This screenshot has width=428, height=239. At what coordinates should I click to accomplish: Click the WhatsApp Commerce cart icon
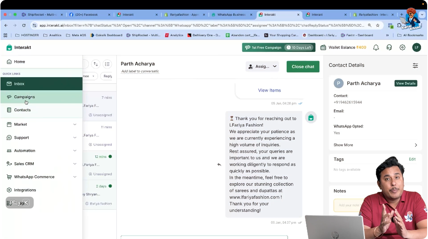[x=9, y=177]
